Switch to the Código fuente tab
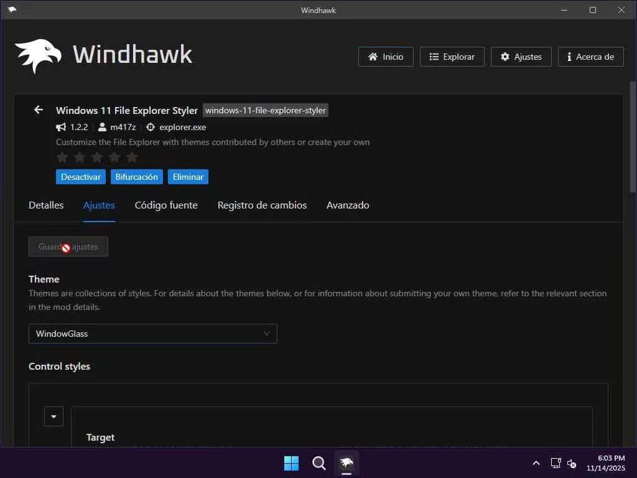Screen dimensions: 637x478 coord(166,205)
